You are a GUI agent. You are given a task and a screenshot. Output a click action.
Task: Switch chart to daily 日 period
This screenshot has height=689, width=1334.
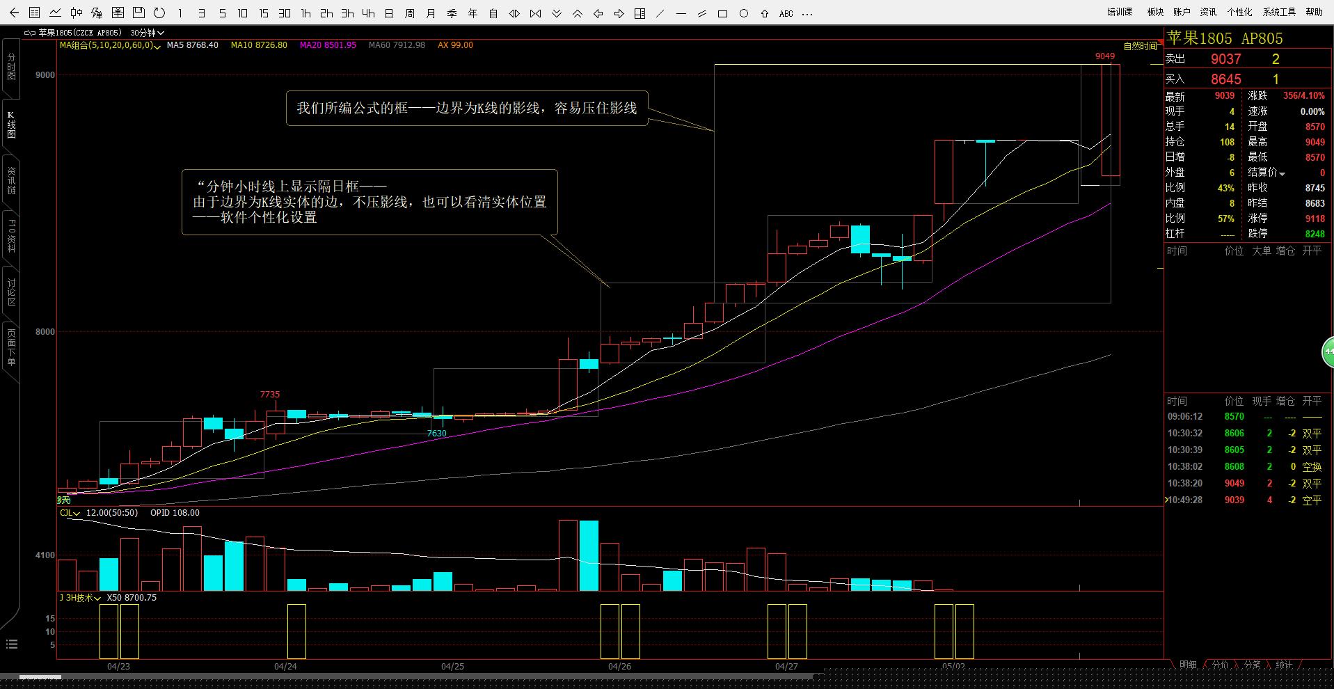[x=389, y=13]
